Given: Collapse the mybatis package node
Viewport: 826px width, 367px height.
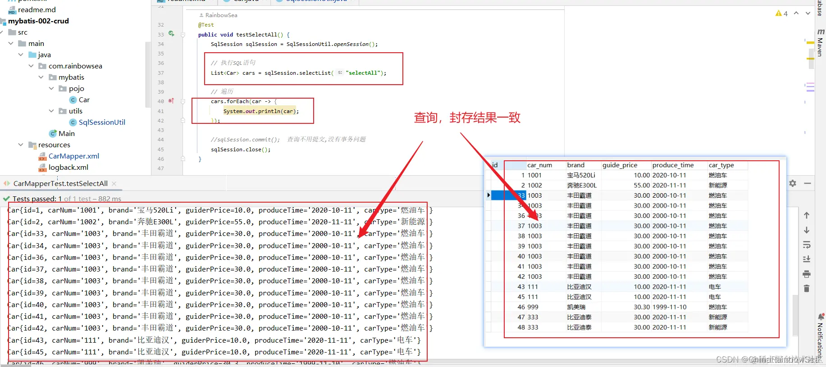Looking at the screenshot, I should coord(41,77).
